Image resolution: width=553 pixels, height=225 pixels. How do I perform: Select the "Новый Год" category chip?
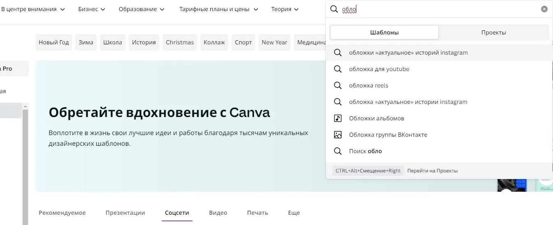coord(53,42)
